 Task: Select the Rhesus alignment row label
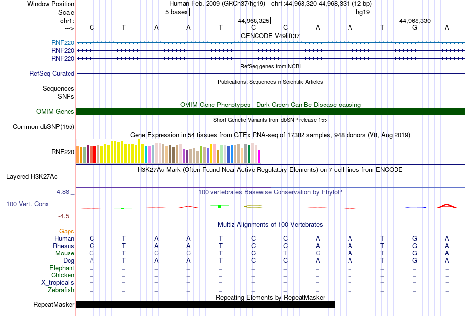click(x=64, y=246)
